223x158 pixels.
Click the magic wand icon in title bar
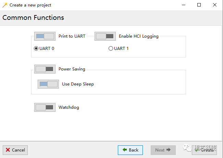point(5,5)
